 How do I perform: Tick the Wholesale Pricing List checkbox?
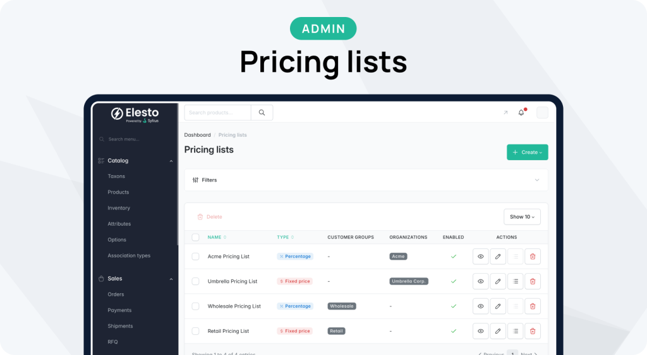[195, 306]
